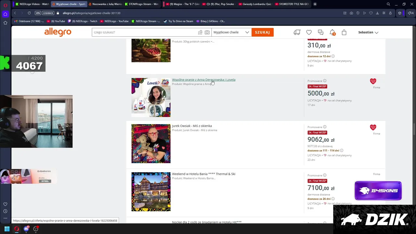Open the Hotel Bania thumbnail image
Screen dimensions: 416x234
(151, 191)
